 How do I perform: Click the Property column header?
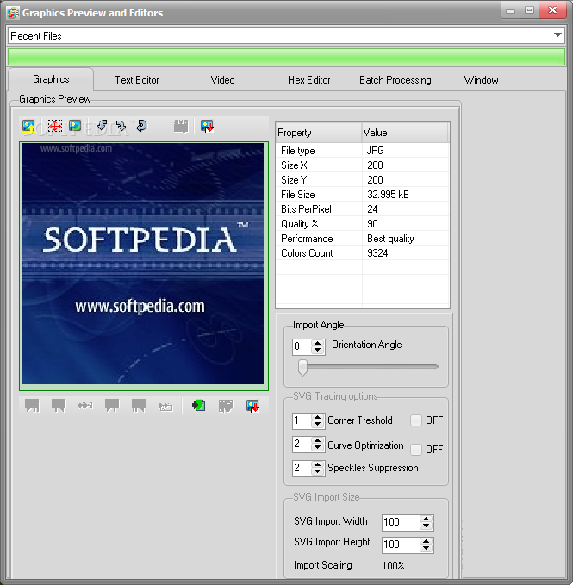coord(319,133)
